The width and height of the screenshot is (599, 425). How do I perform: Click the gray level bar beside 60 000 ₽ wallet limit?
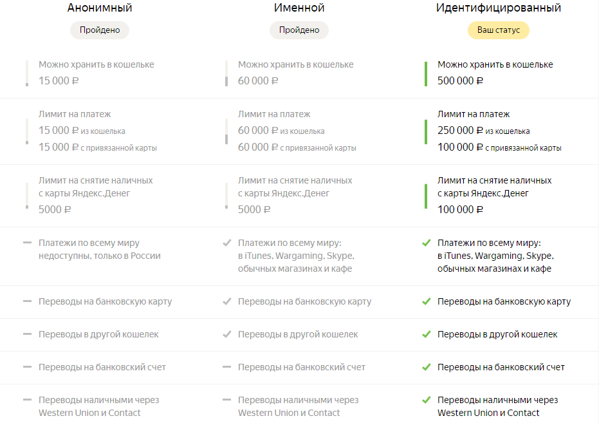(x=226, y=73)
